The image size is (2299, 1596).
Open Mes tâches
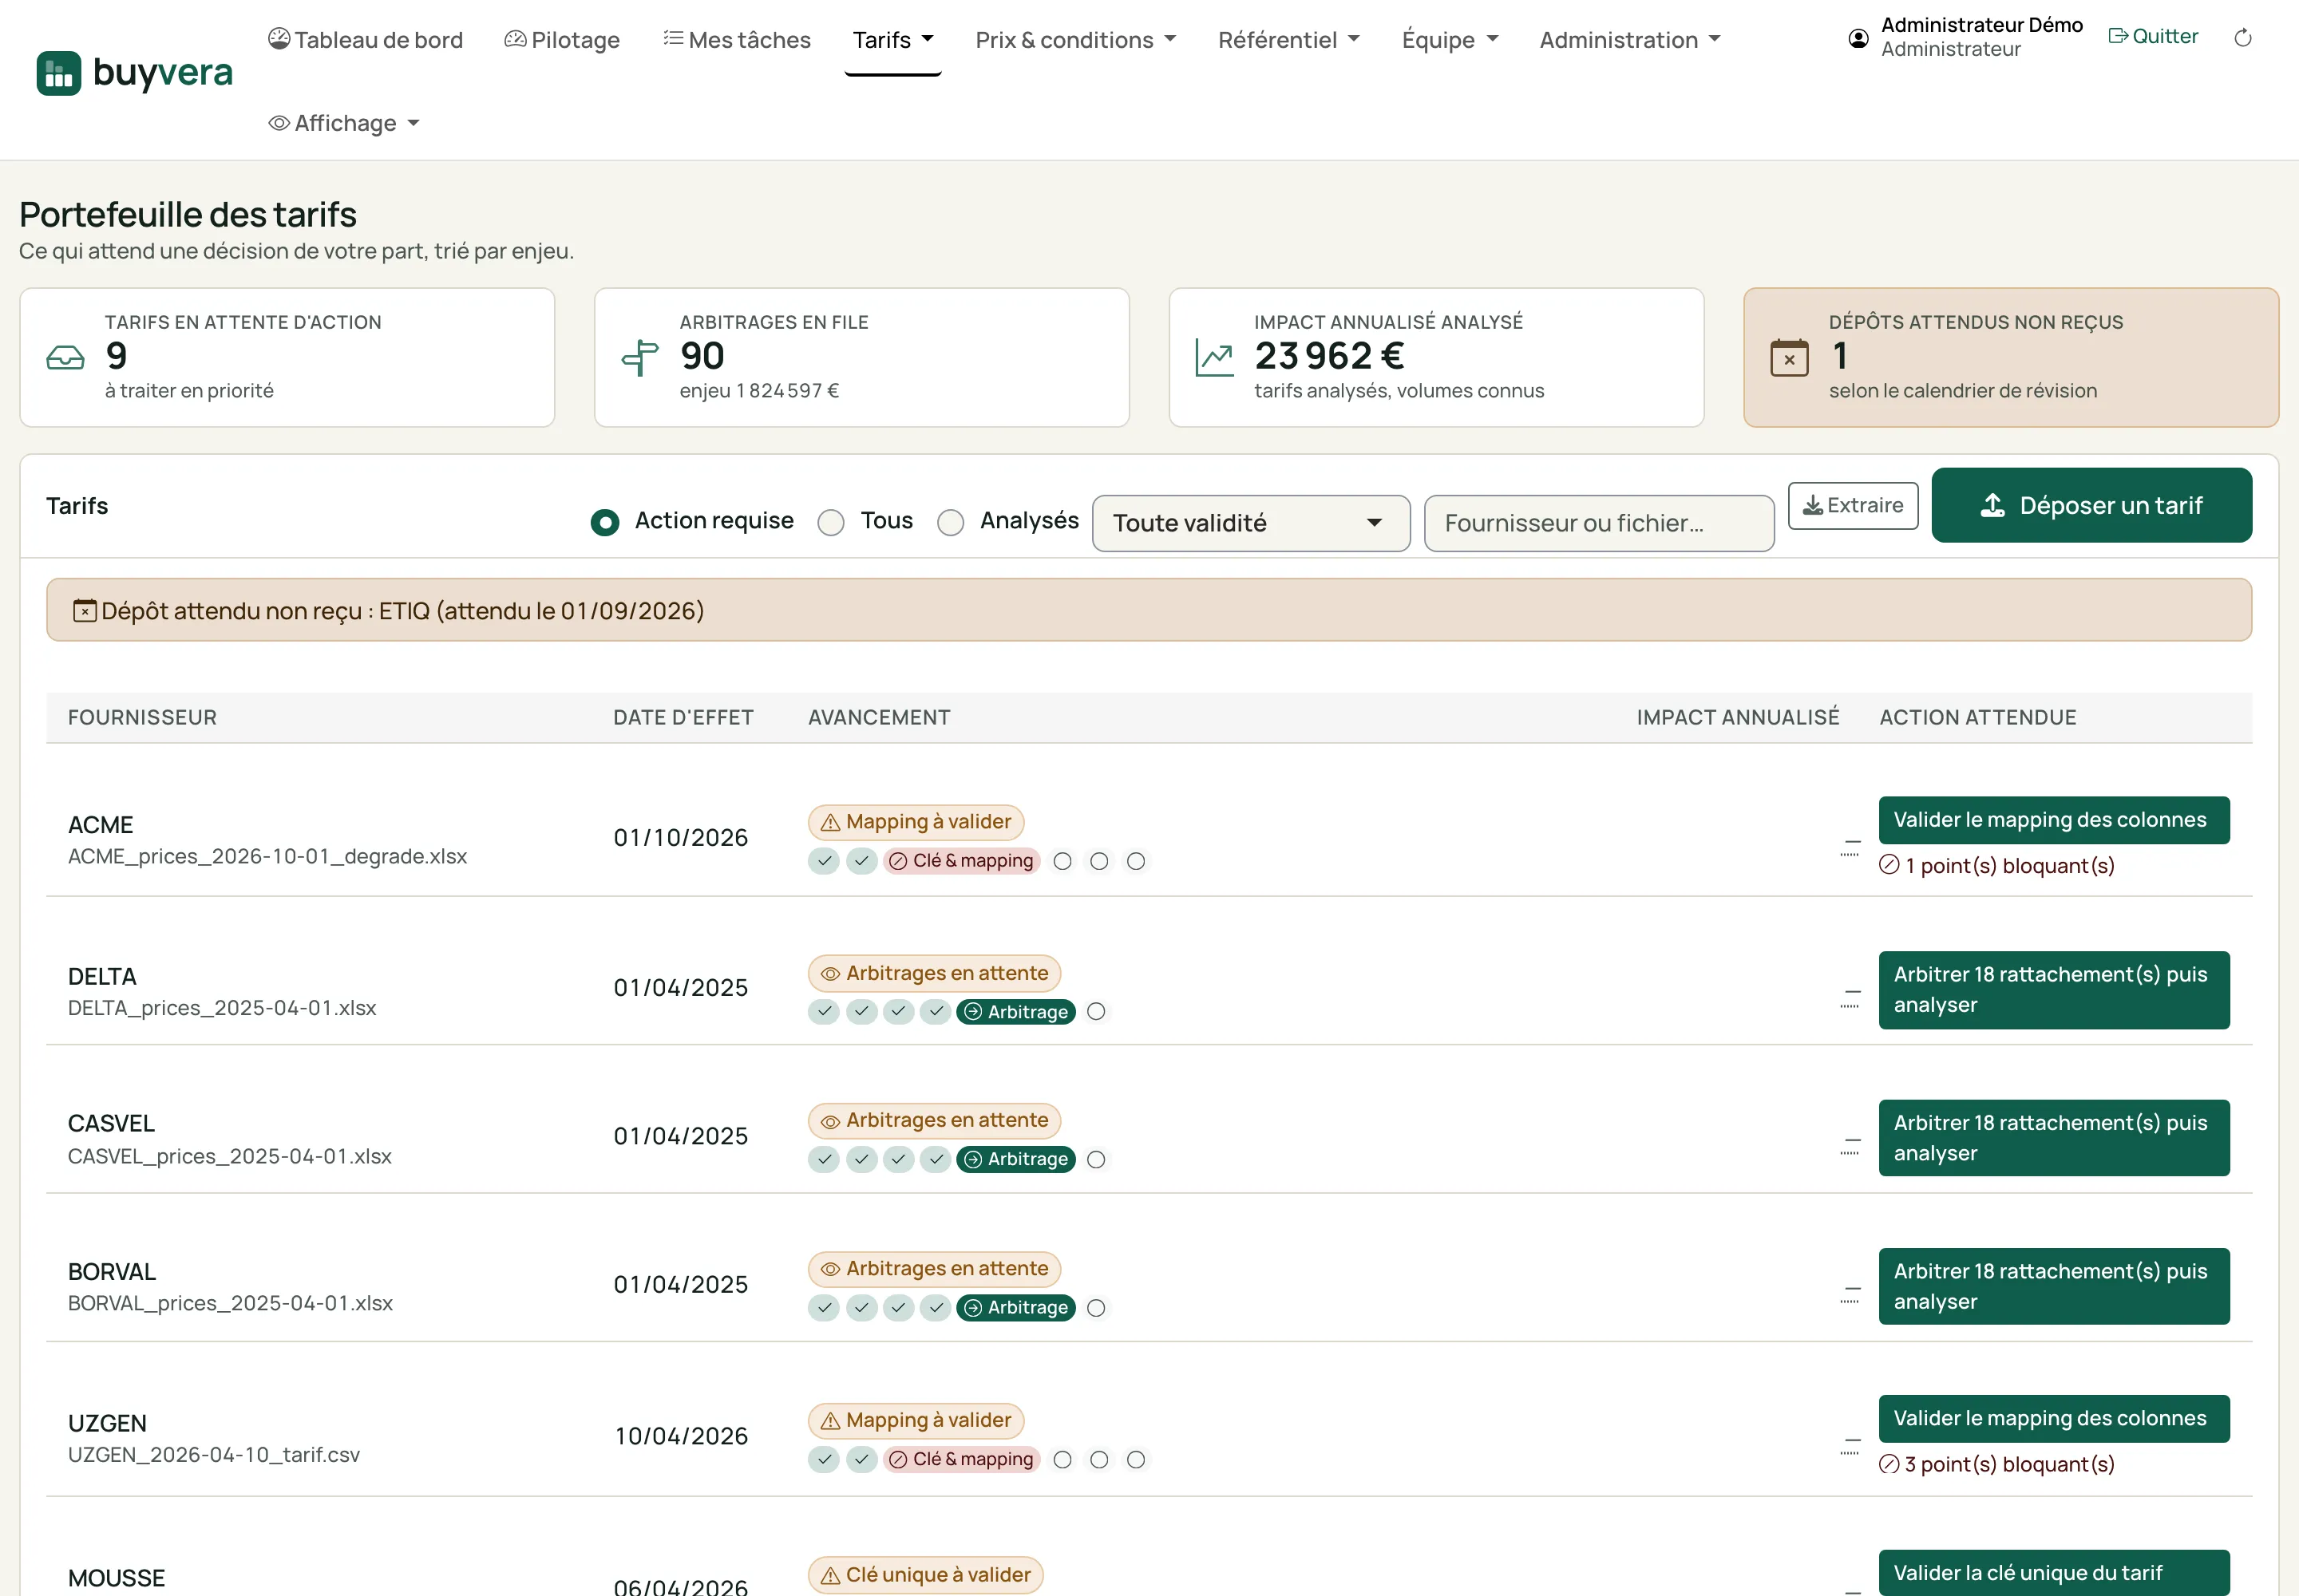pyautogui.click(x=738, y=40)
